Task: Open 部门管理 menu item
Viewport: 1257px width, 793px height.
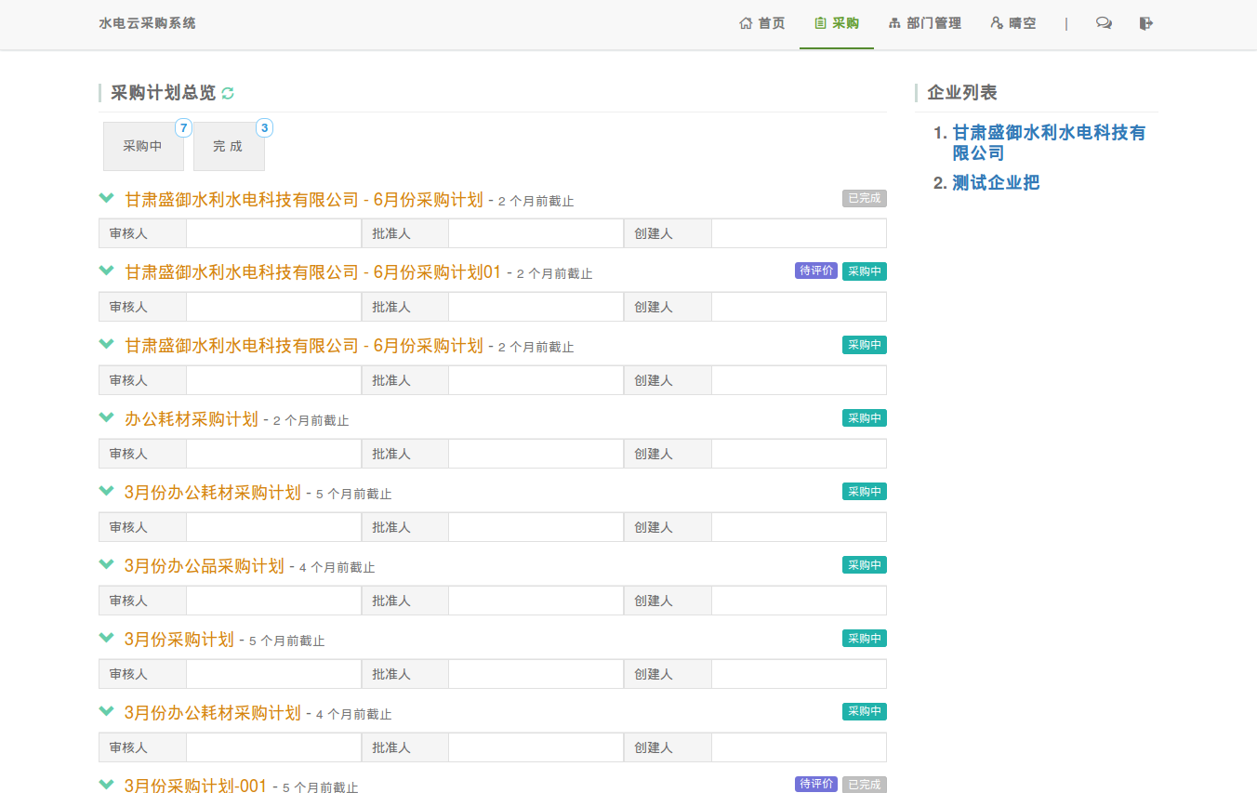Action: pos(925,23)
